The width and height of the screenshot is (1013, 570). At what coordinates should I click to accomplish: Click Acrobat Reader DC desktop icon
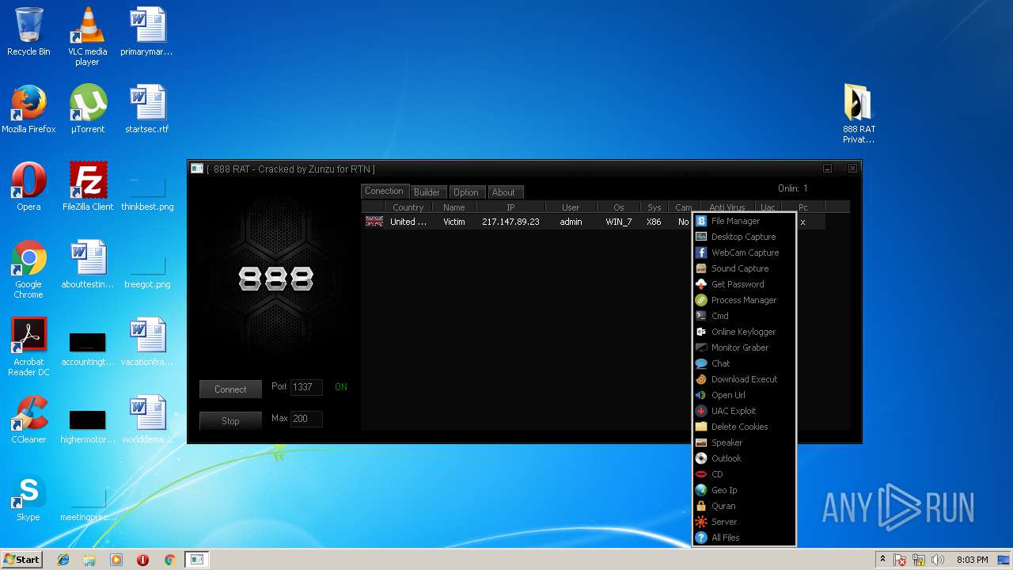pos(28,347)
